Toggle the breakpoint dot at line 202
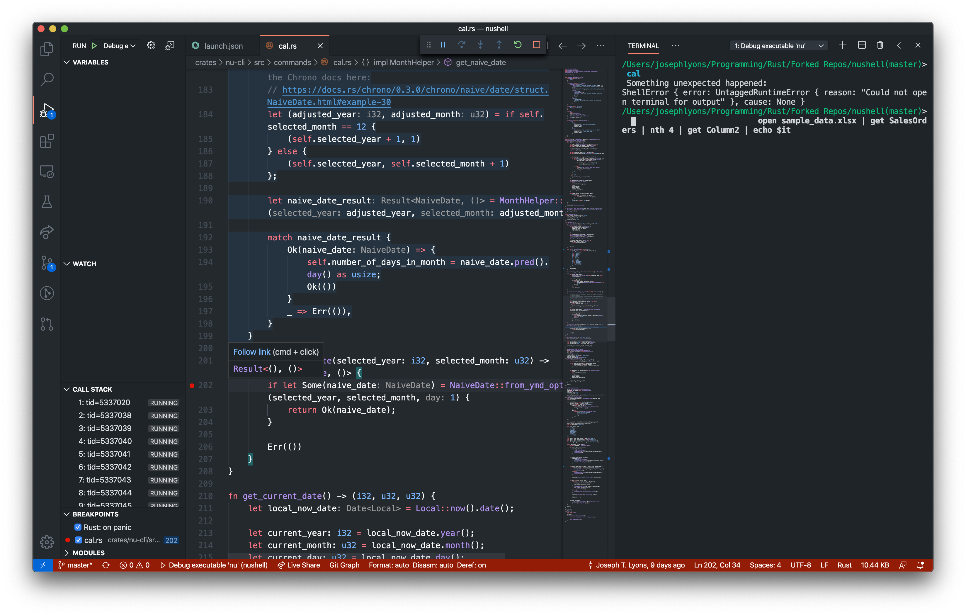 pos(192,385)
